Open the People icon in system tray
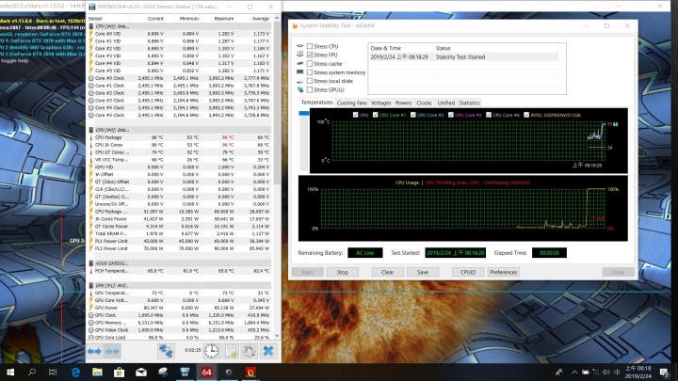Viewport: 678px width, 381px height. coord(559,372)
